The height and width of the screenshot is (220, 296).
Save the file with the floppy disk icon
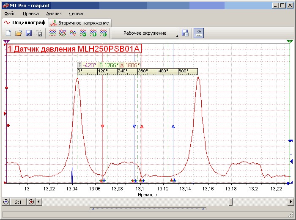pos(29,33)
